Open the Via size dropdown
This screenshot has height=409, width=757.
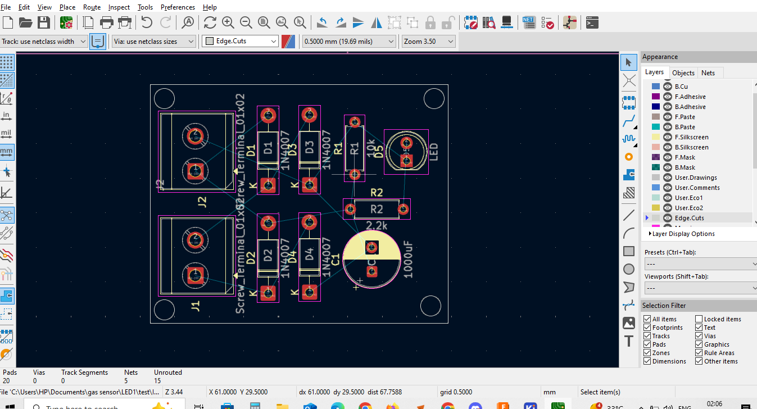coord(153,41)
